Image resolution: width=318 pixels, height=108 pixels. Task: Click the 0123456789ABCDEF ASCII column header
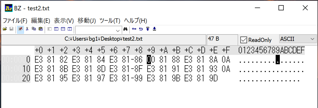pyautogui.click(x=272, y=50)
